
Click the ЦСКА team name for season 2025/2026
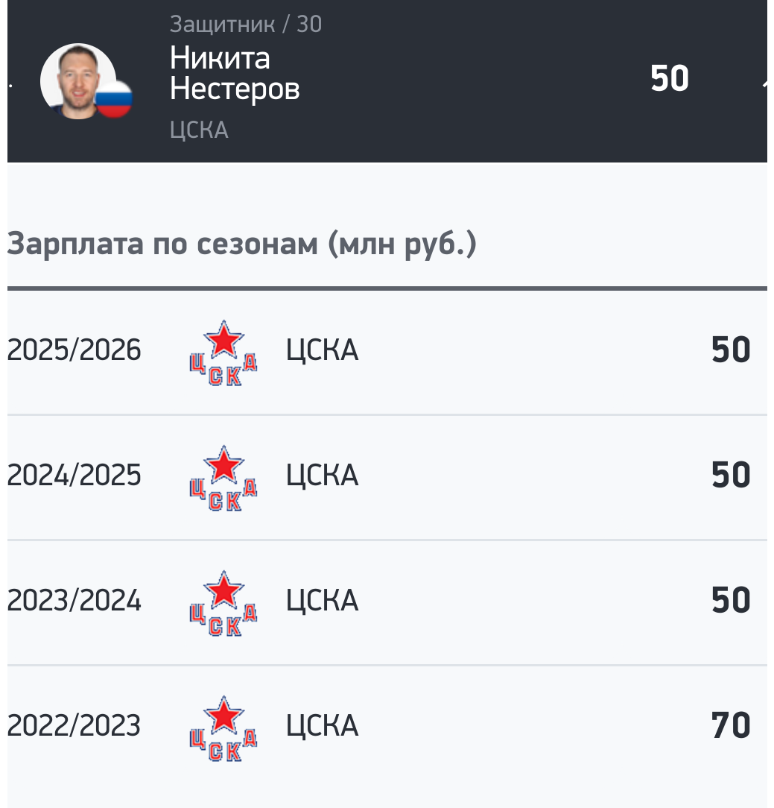click(x=322, y=350)
